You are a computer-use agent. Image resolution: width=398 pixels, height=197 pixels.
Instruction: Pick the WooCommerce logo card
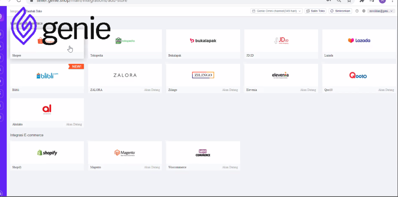pos(203,156)
